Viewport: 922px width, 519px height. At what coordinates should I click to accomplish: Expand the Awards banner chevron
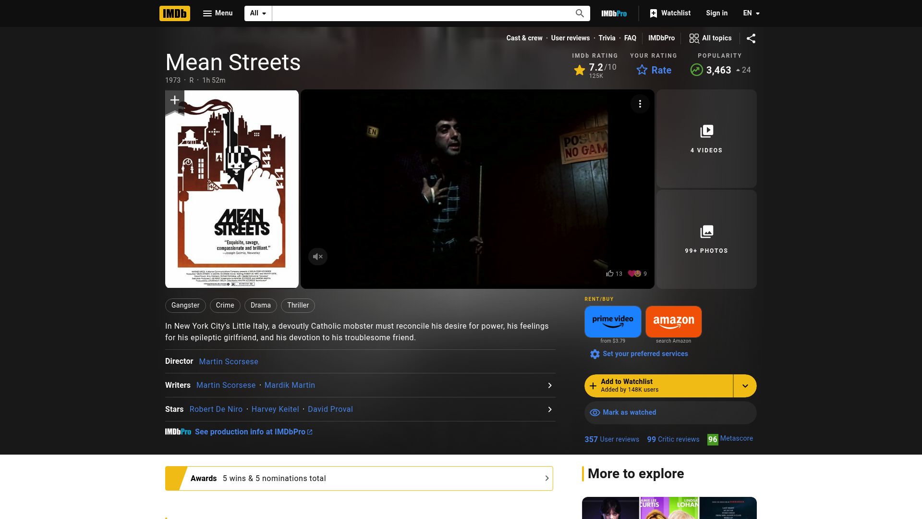tap(546, 479)
